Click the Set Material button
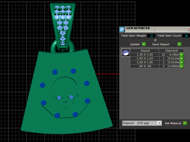This screenshot has width=190, height=142. coord(173,123)
